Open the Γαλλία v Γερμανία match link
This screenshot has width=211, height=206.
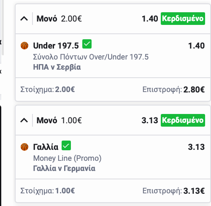[64, 168]
